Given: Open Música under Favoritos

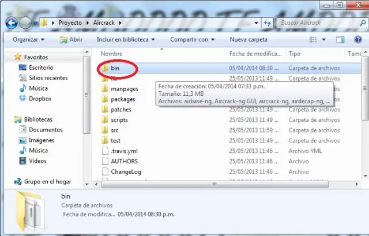Looking at the screenshot, I should coord(38,88).
